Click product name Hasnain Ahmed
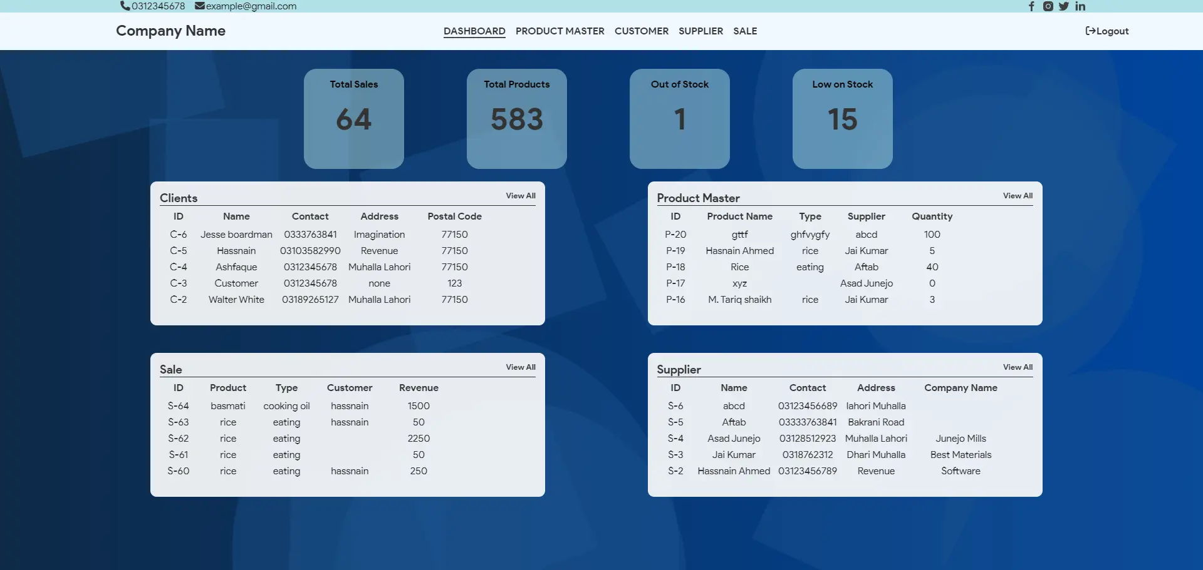This screenshot has width=1203, height=570. click(x=740, y=251)
